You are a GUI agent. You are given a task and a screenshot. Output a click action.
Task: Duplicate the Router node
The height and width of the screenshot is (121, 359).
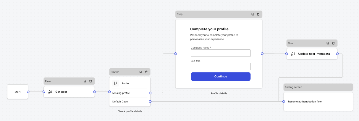140,72
